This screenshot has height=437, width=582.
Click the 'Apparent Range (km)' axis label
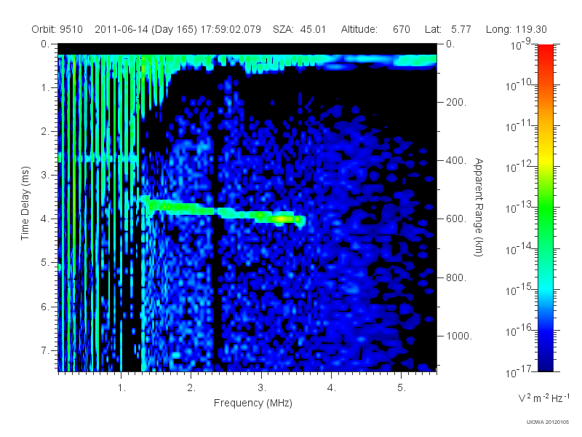click(479, 207)
